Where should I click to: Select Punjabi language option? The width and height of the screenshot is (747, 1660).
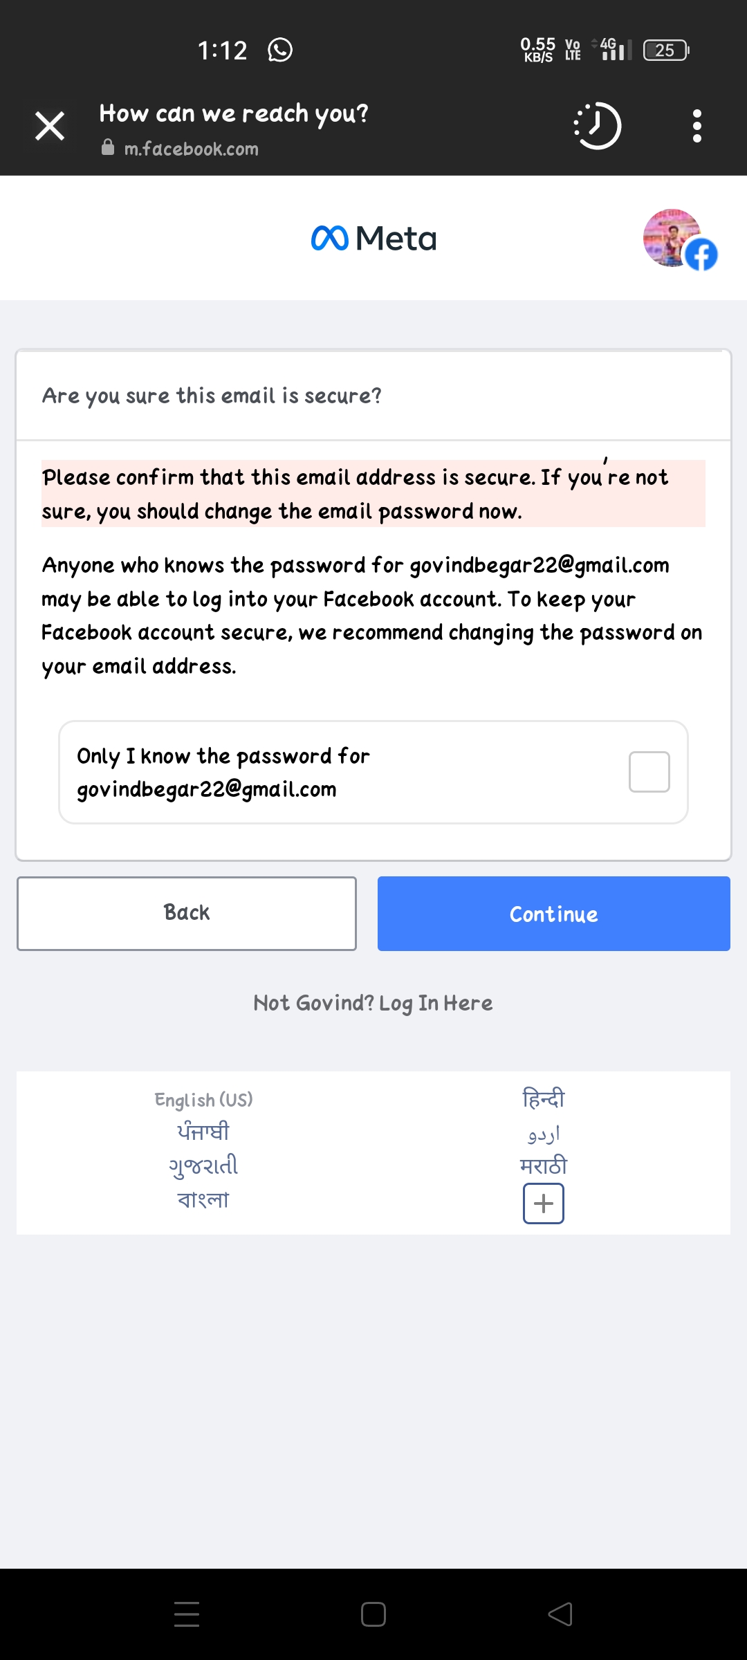coord(203,1132)
